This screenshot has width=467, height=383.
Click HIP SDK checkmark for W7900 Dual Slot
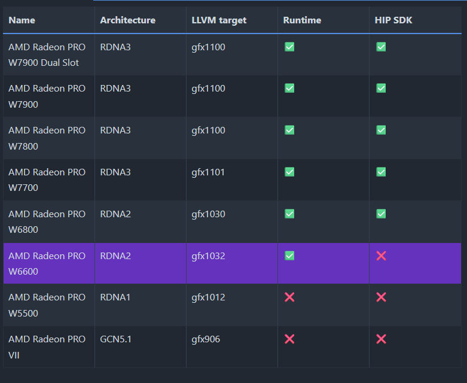tap(381, 47)
